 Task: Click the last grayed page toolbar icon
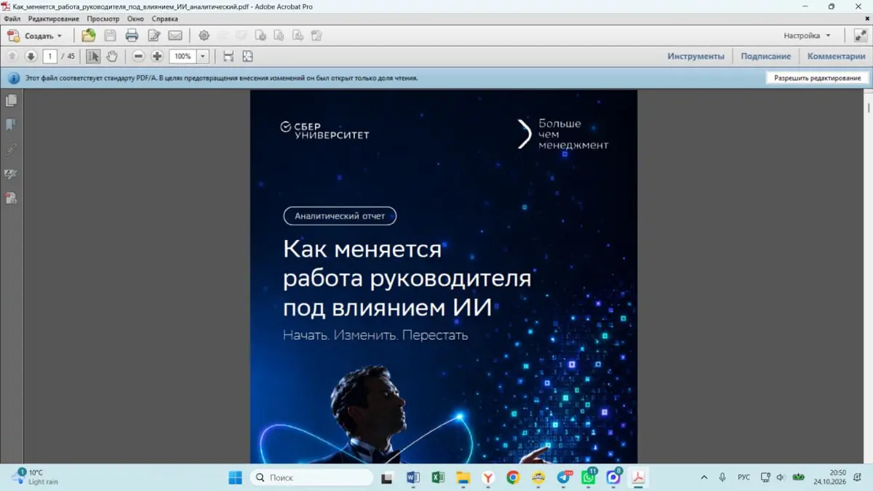pyautogui.click(x=316, y=35)
